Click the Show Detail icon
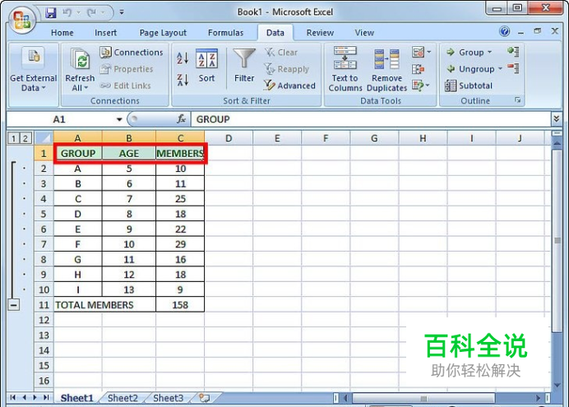Viewport: 569px width, 407px height. coord(513,52)
